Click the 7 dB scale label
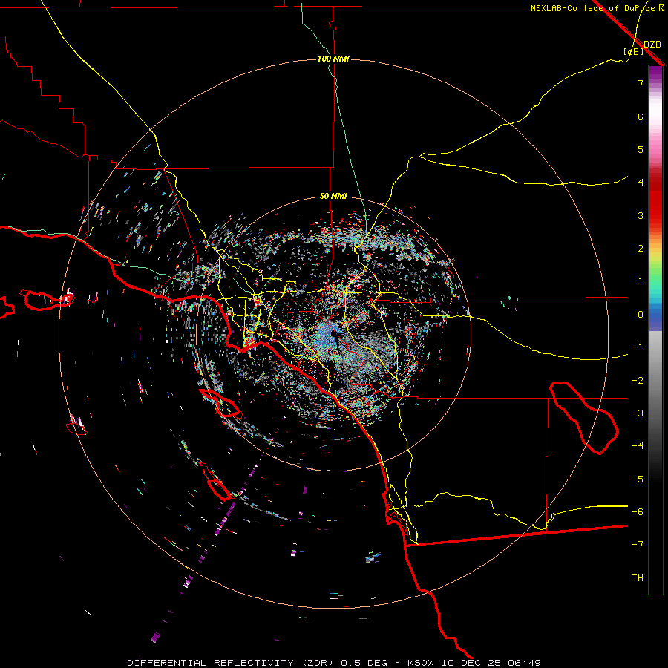 click(x=641, y=83)
